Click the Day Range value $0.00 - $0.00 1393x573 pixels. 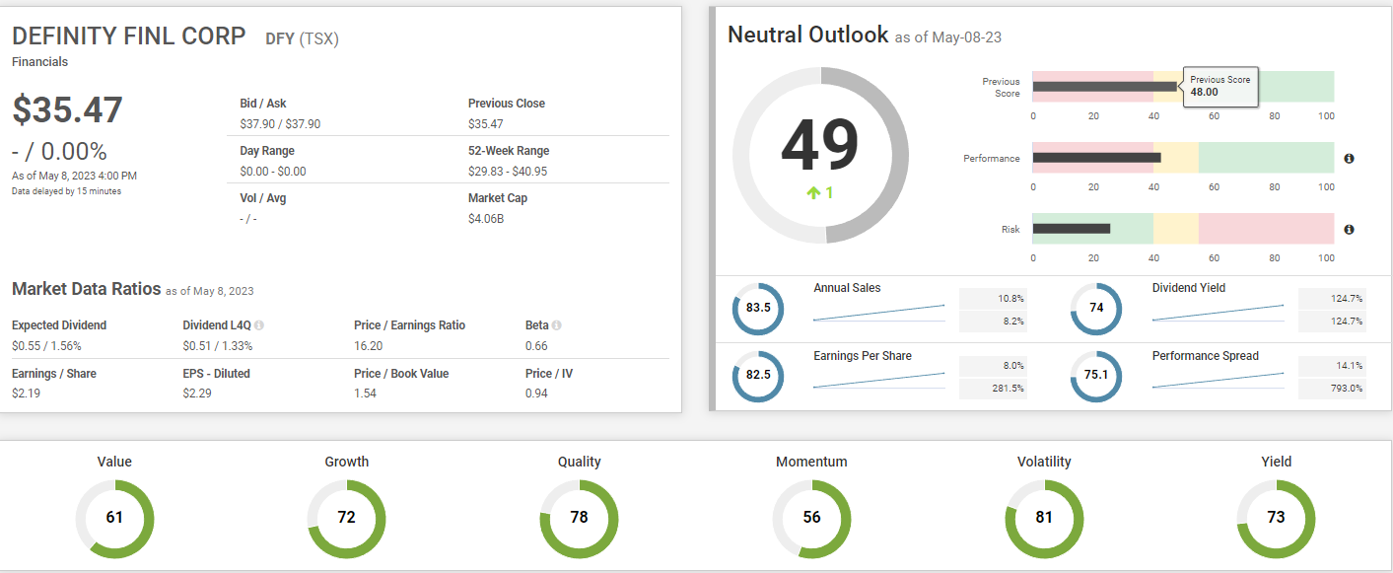click(273, 172)
